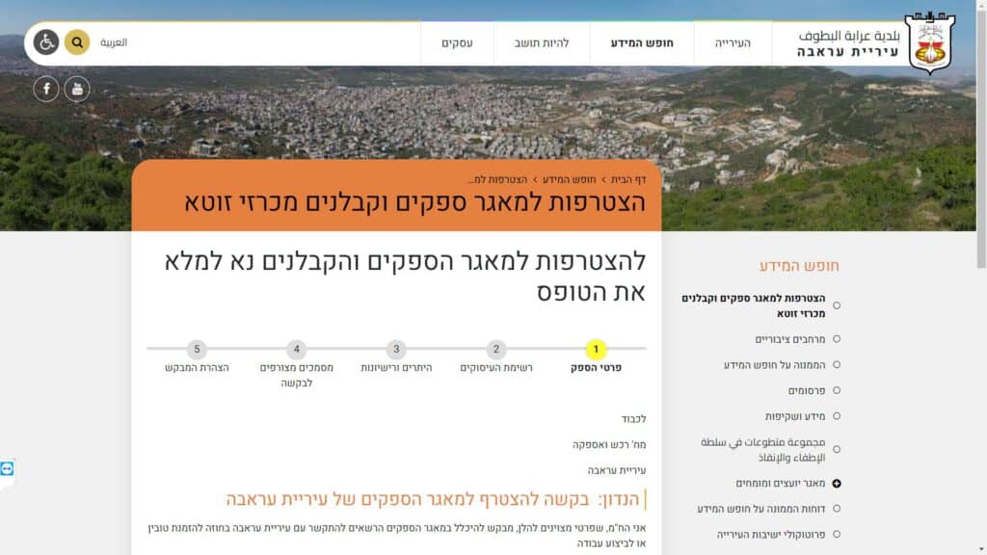Jump to step 2 רשימת העיסוקים
Screen dimensions: 987x555
coord(495,349)
